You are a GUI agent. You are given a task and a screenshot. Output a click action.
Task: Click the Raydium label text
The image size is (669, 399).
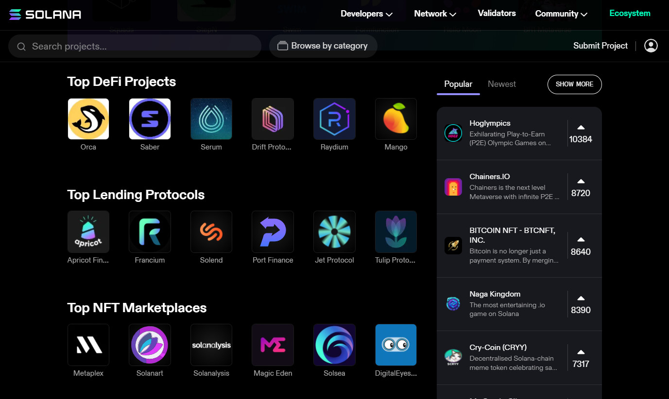pos(334,147)
